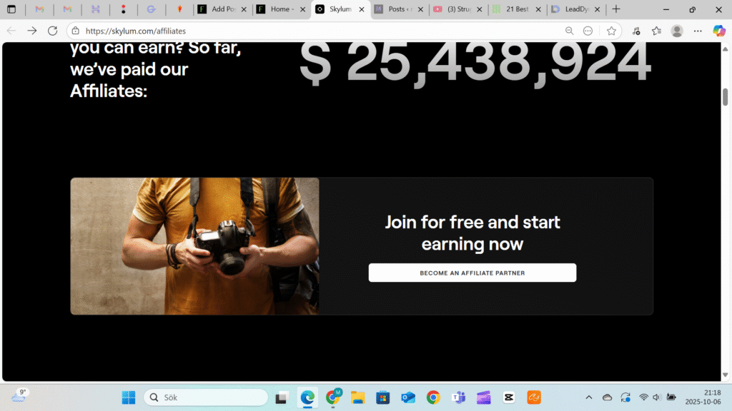Screen dimensions: 732x411
Task: Click the zoom out magnifier icon
Action: coord(569,31)
